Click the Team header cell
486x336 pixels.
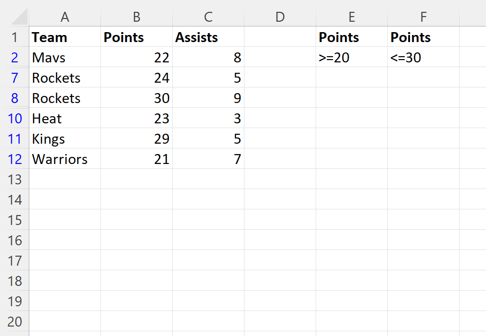point(65,37)
